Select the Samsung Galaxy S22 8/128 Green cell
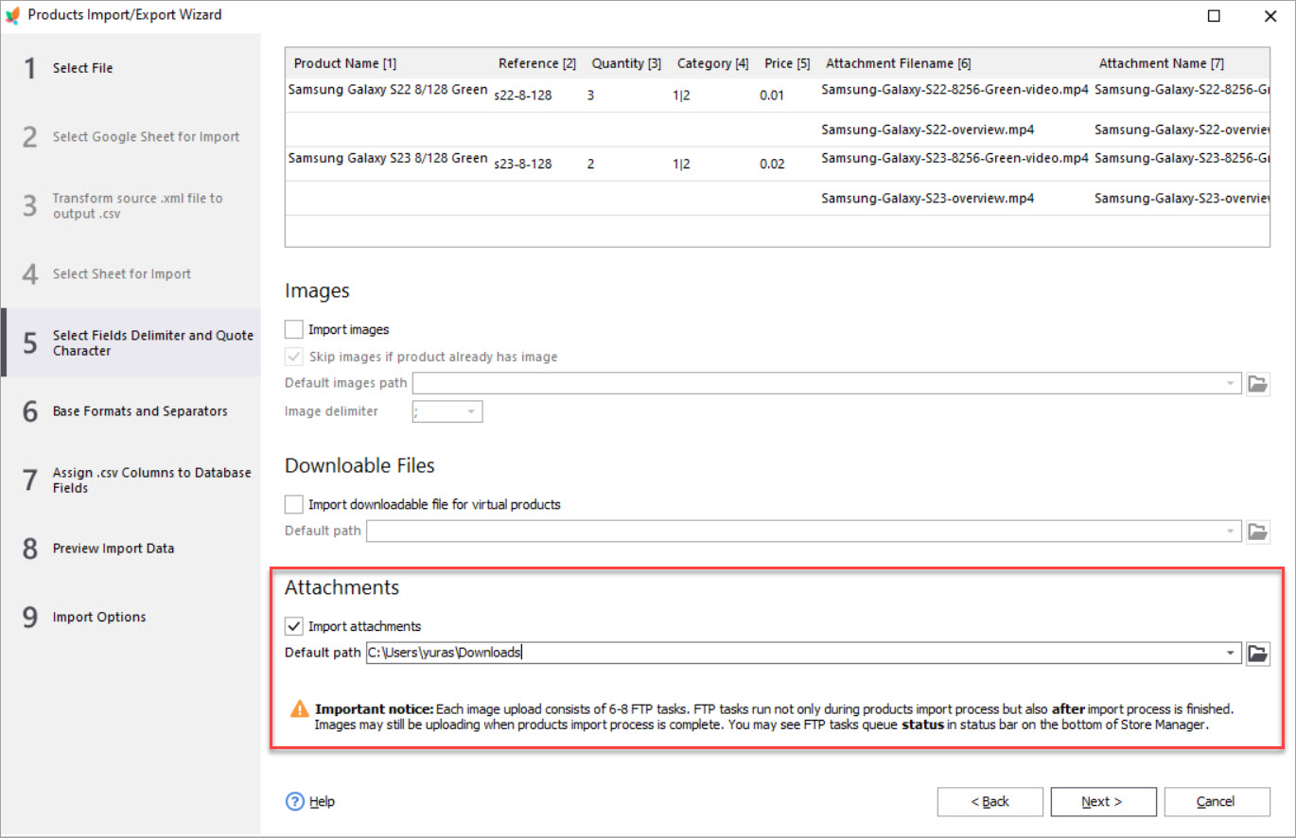1296x838 pixels. click(x=388, y=90)
